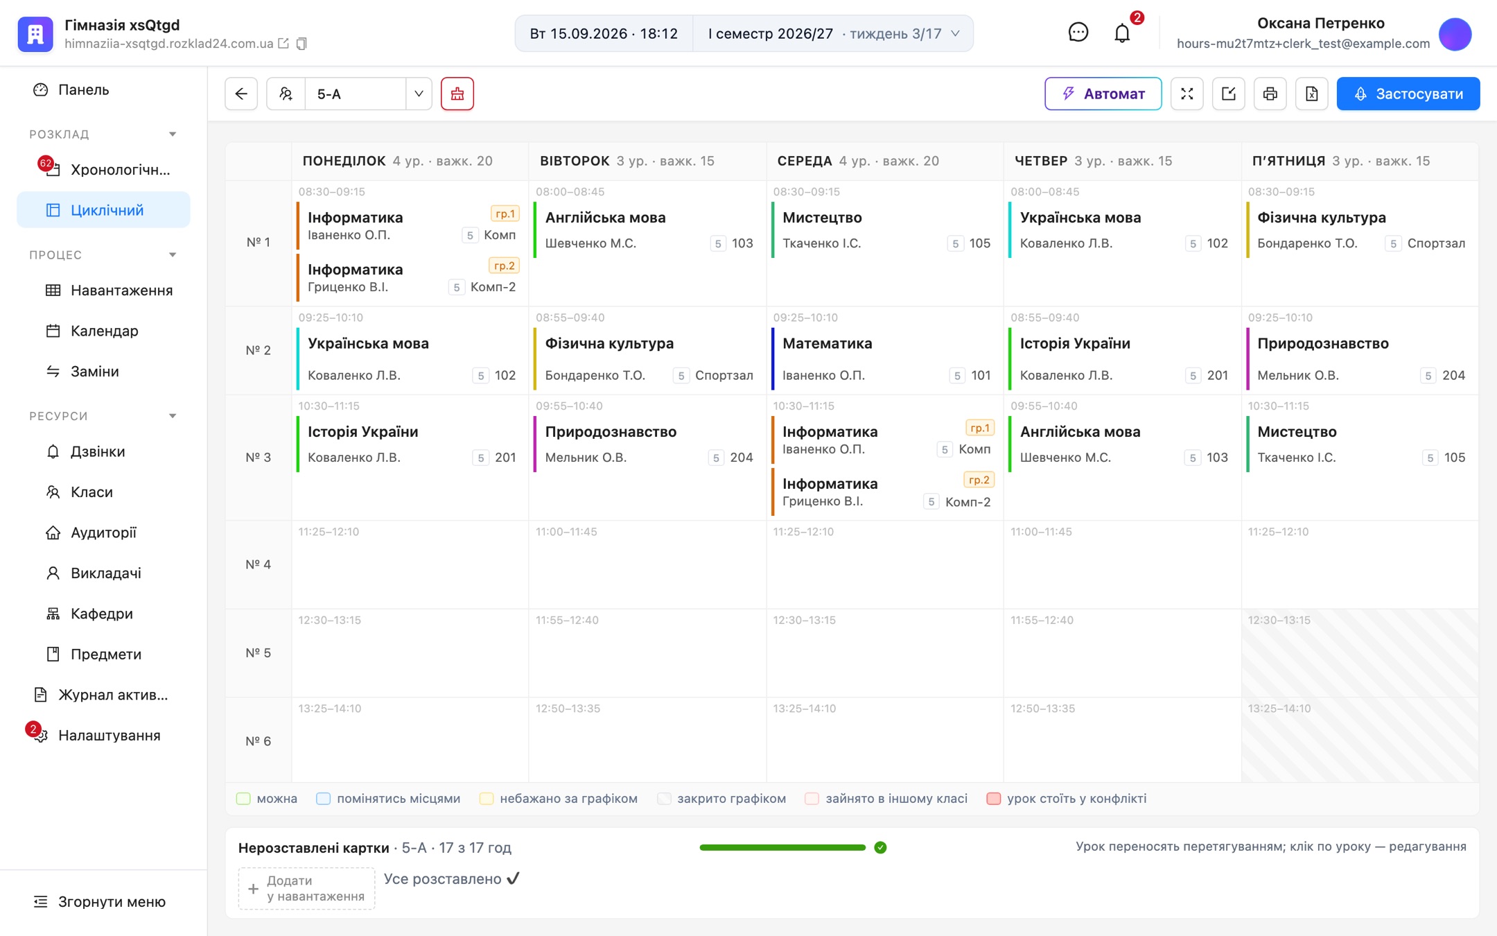Open the chat messages icon

pyautogui.click(x=1078, y=33)
